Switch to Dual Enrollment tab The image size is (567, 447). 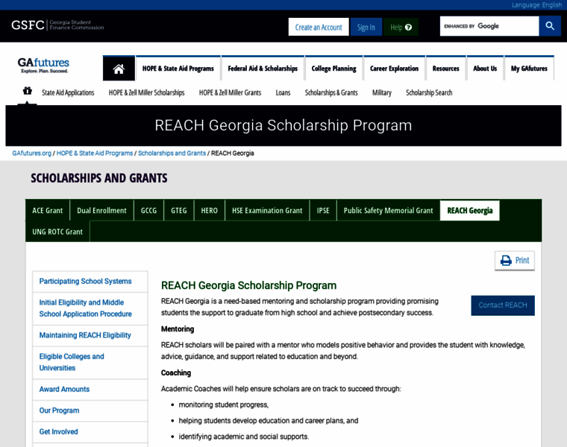101,211
